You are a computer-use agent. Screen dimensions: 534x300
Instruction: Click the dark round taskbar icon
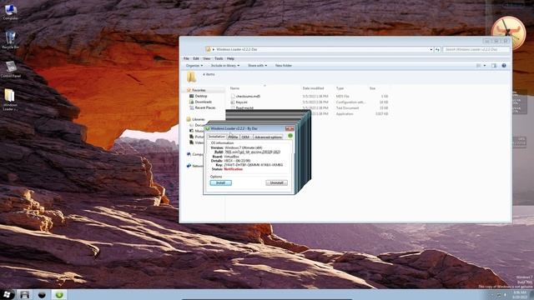[x=42, y=295]
